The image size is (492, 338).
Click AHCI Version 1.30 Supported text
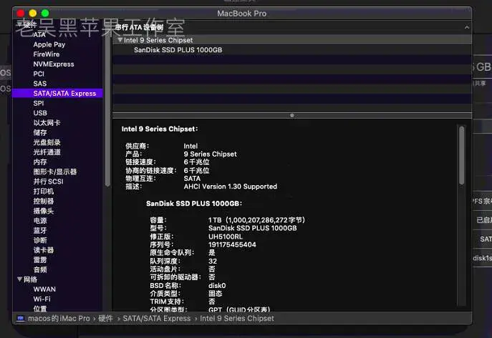(x=231, y=187)
